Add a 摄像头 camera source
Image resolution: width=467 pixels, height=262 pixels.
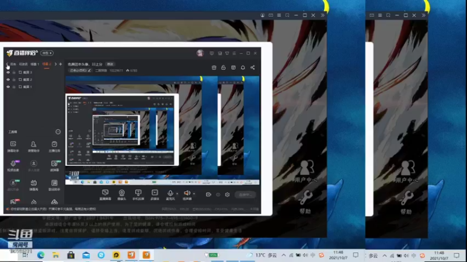click(x=121, y=195)
